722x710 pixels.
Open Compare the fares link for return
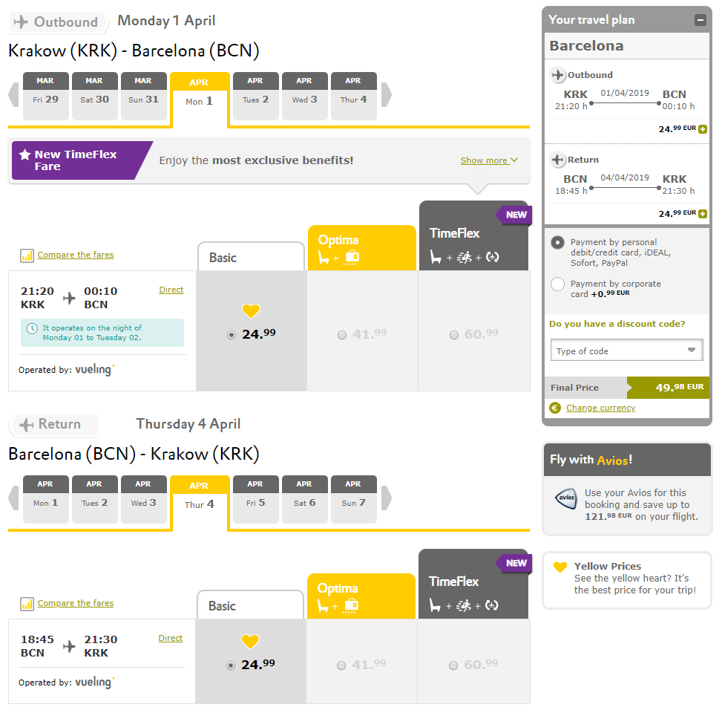coord(76,603)
